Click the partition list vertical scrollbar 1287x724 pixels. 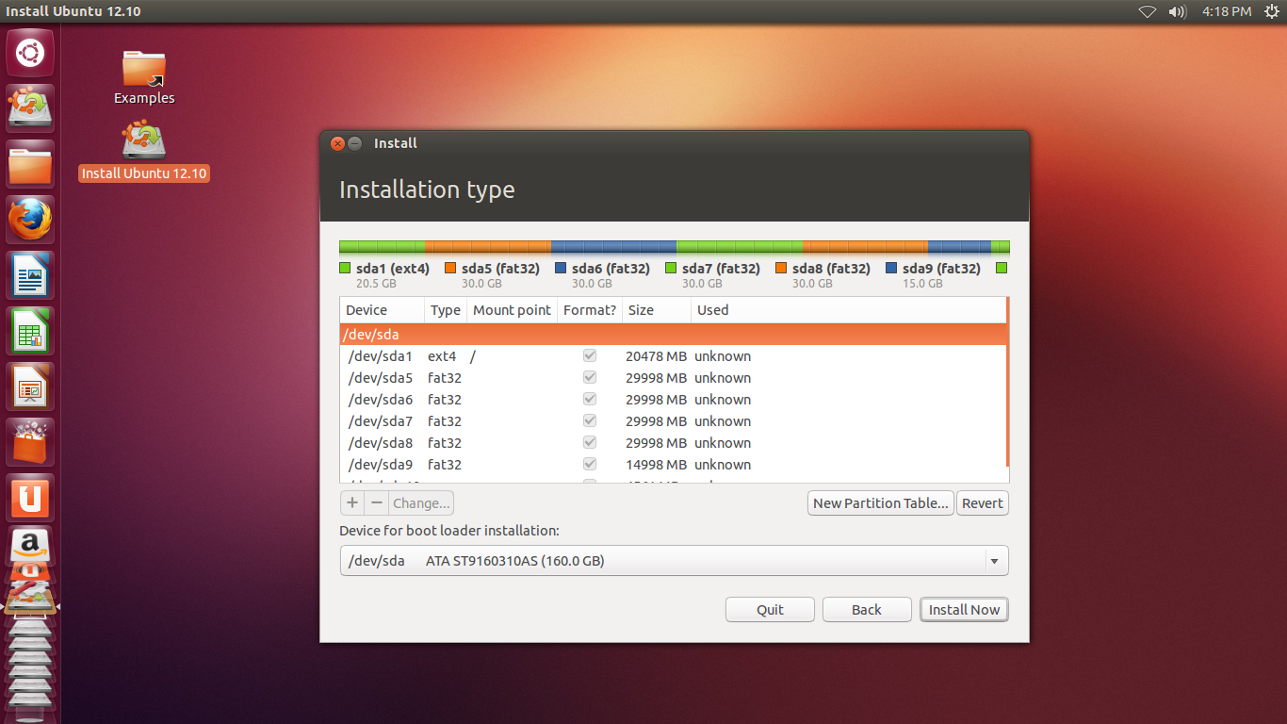point(1007,382)
